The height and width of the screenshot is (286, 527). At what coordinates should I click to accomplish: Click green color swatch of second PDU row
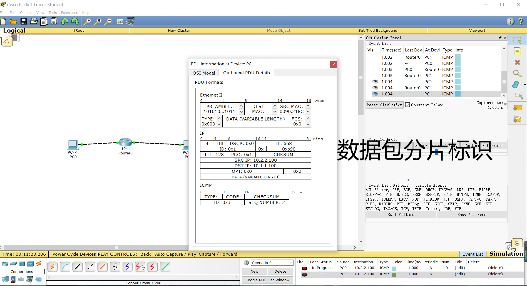click(394, 274)
